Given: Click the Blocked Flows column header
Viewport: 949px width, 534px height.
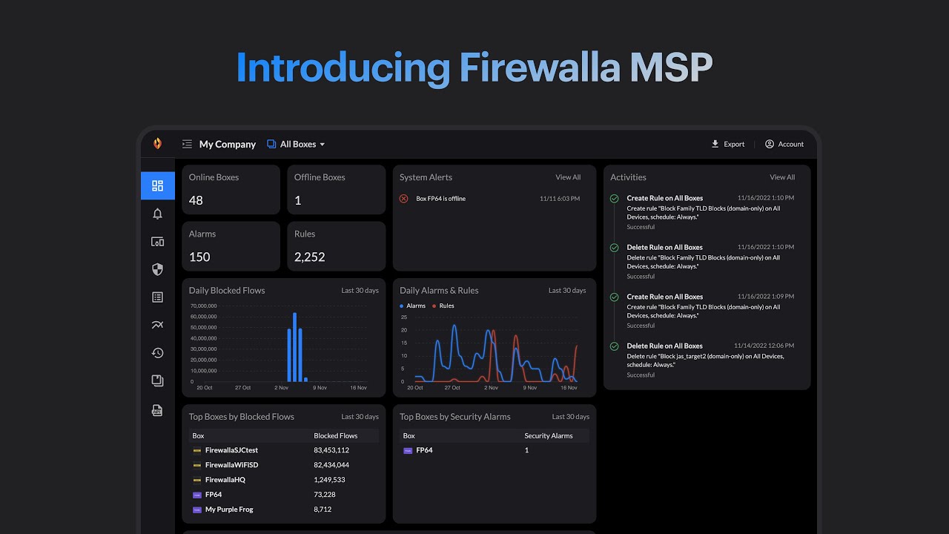Looking at the screenshot, I should click(336, 436).
